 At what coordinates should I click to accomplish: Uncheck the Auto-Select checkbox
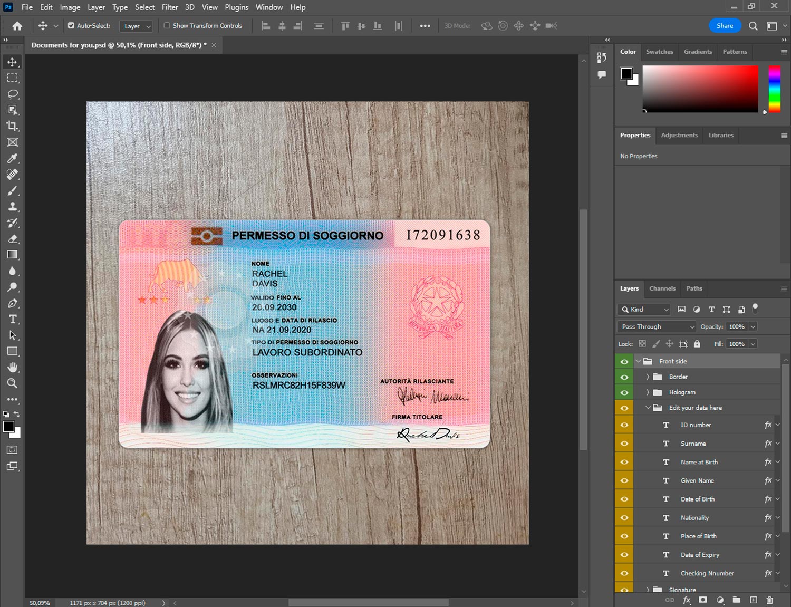point(71,25)
